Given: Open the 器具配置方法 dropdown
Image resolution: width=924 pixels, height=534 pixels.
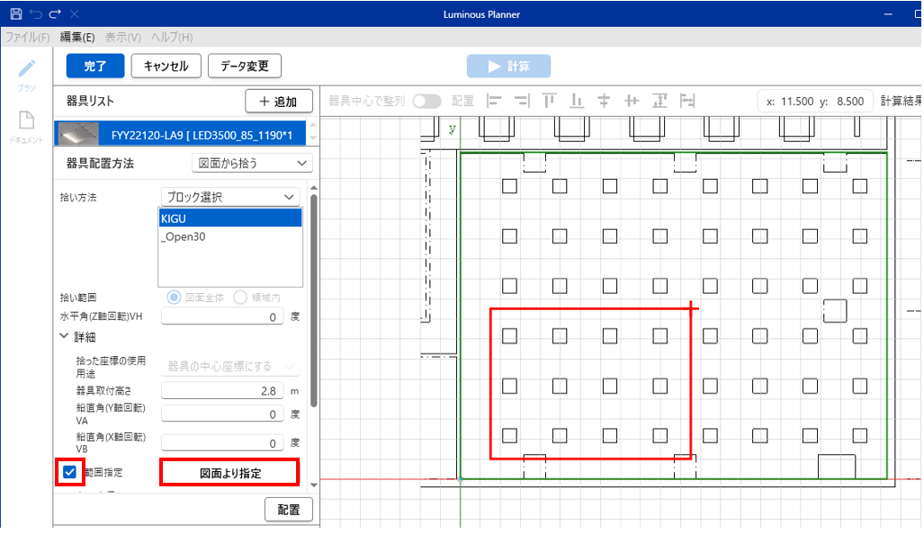Looking at the screenshot, I should pyautogui.click(x=252, y=163).
